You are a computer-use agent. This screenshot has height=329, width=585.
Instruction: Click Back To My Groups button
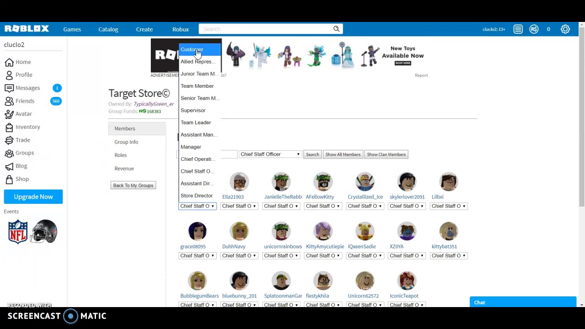point(133,186)
